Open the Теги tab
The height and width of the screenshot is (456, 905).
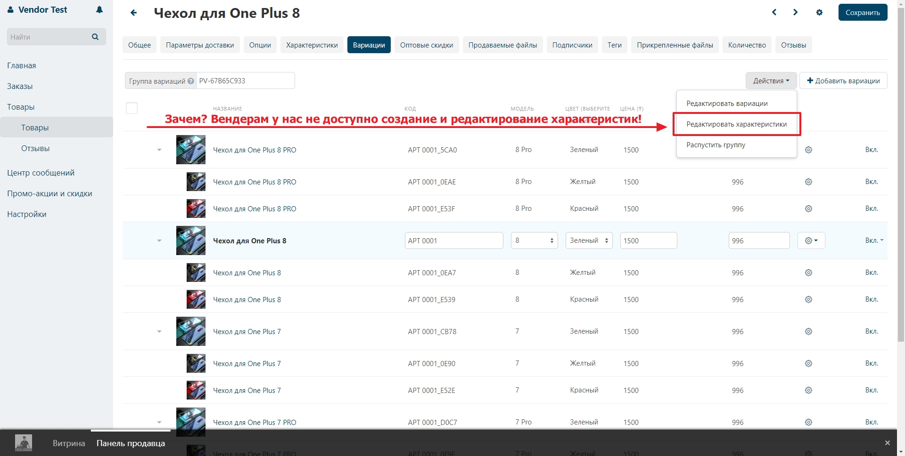click(x=615, y=45)
